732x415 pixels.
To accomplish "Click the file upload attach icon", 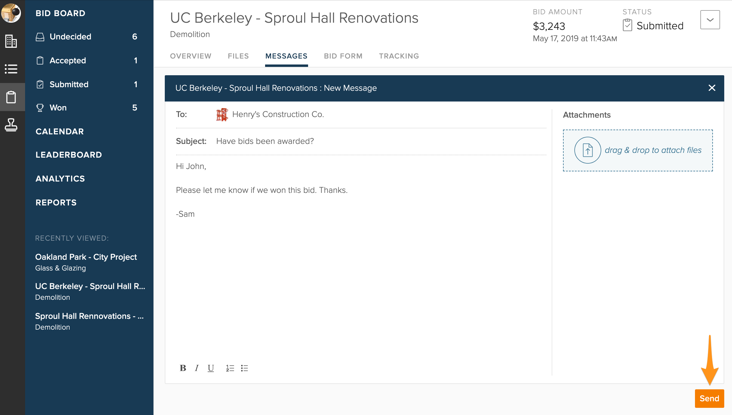I will click(588, 150).
